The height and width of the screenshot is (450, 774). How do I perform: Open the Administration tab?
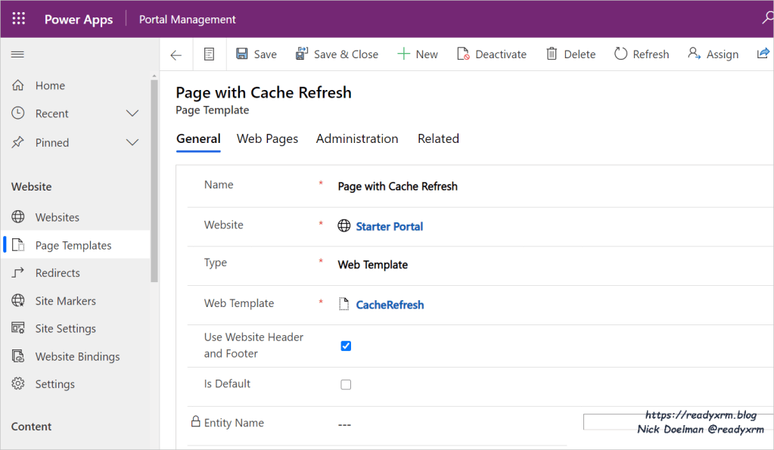click(x=356, y=138)
